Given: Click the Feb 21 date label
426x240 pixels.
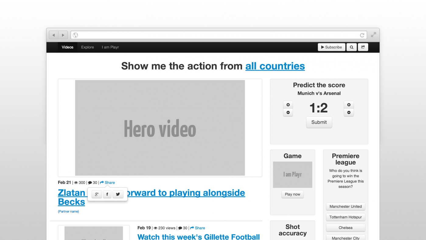Looking at the screenshot, I should click(x=64, y=182).
